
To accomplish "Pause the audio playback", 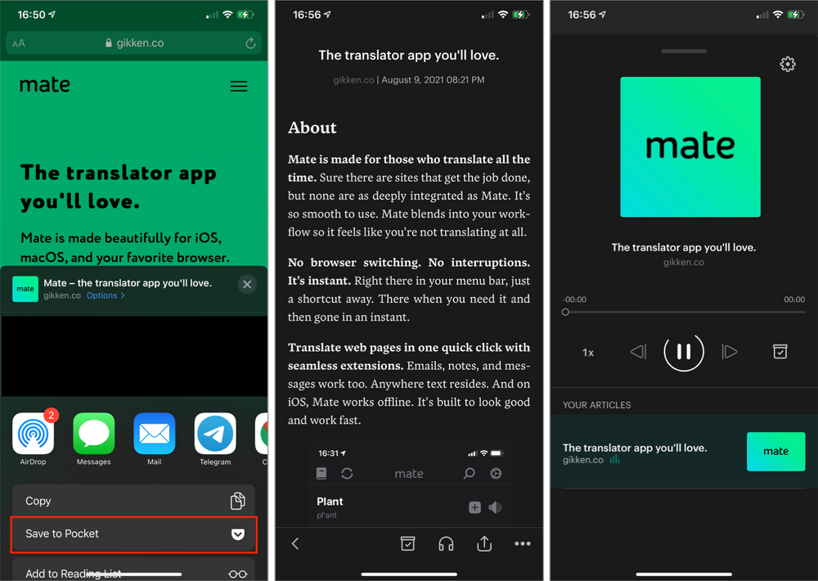I will click(x=684, y=352).
